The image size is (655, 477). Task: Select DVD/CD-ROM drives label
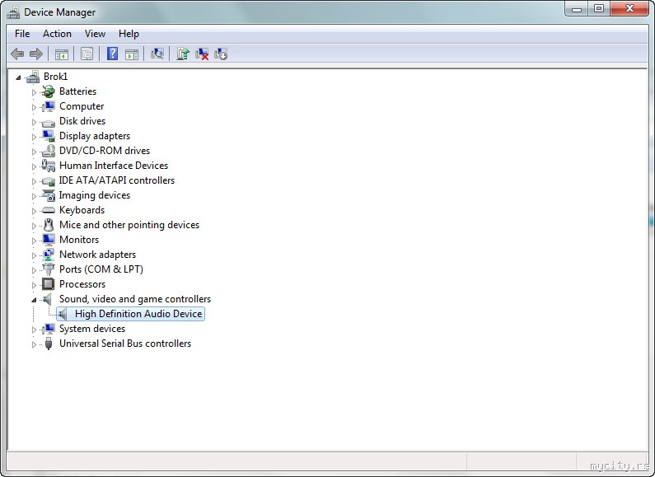click(x=105, y=151)
